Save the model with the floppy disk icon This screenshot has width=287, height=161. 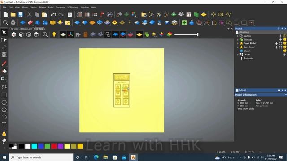click(21, 14)
